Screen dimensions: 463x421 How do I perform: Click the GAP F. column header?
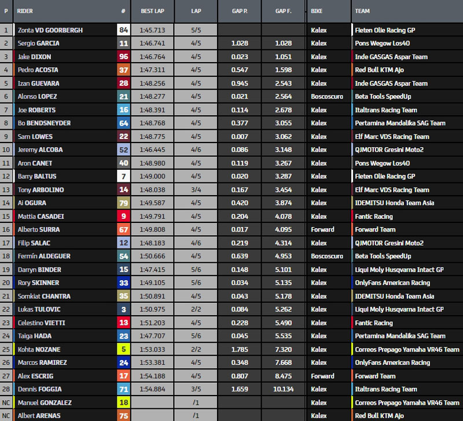[283, 11]
